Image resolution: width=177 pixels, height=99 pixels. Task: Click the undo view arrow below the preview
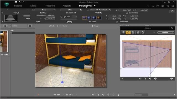click(93, 95)
